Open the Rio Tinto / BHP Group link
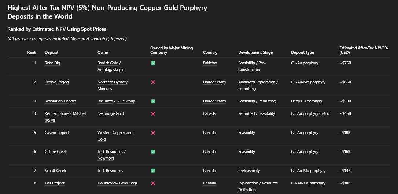The height and width of the screenshot is (194, 398). 116,101
